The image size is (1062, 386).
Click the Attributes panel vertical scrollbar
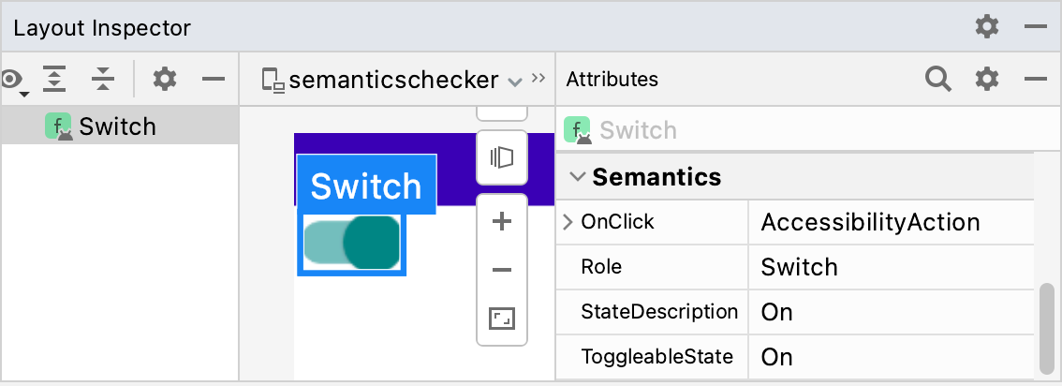click(1046, 328)
